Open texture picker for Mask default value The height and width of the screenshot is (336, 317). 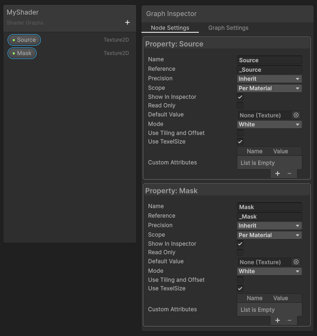tap(296, 262)
